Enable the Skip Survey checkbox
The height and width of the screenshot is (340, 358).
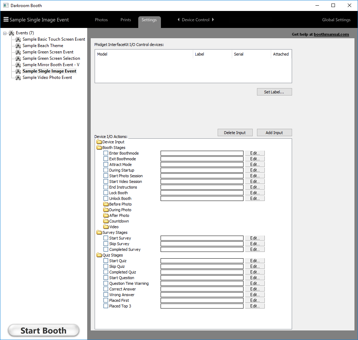point(106,244)
